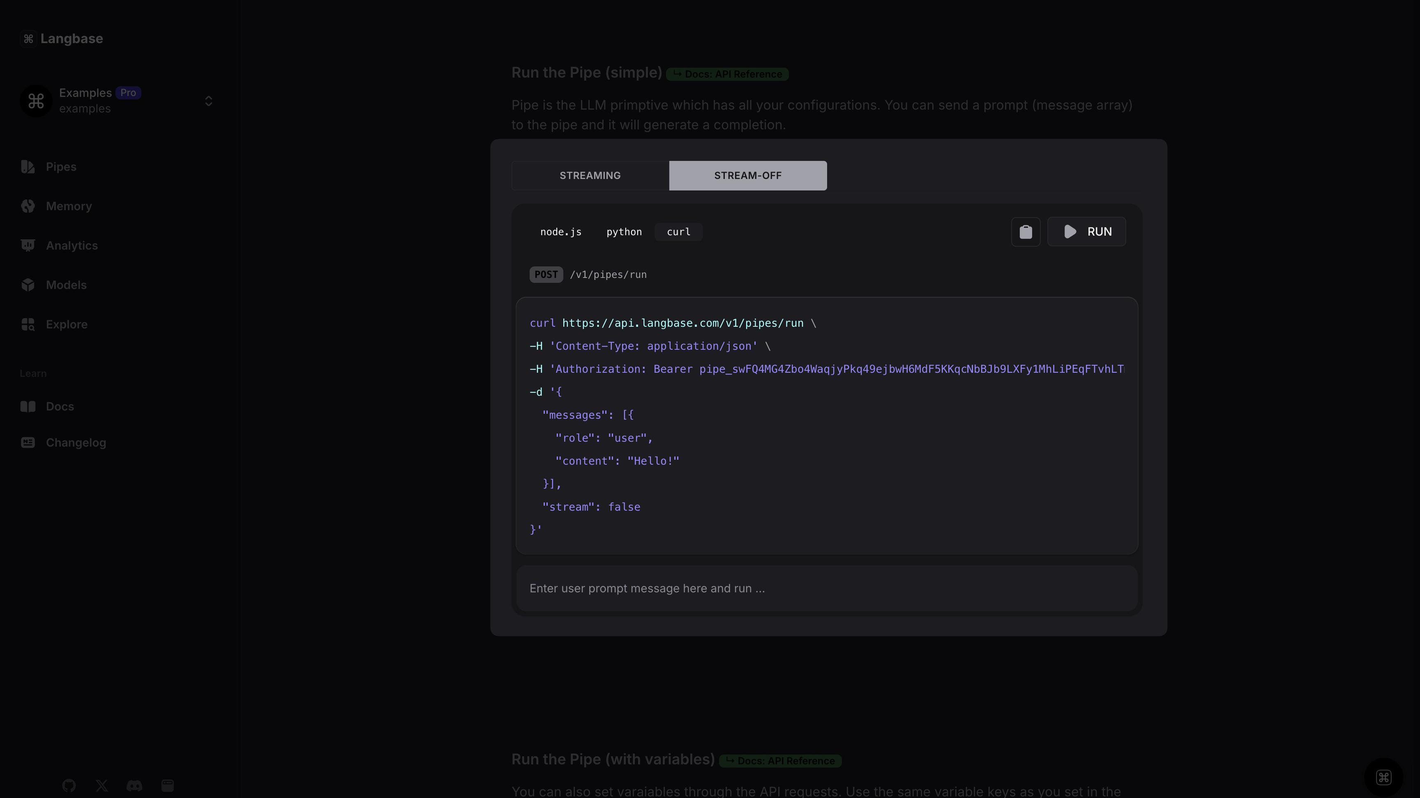Click the Changelog newspaper icon
The height and width of the screenshot is (798, 1420).
tap(28, 443)
